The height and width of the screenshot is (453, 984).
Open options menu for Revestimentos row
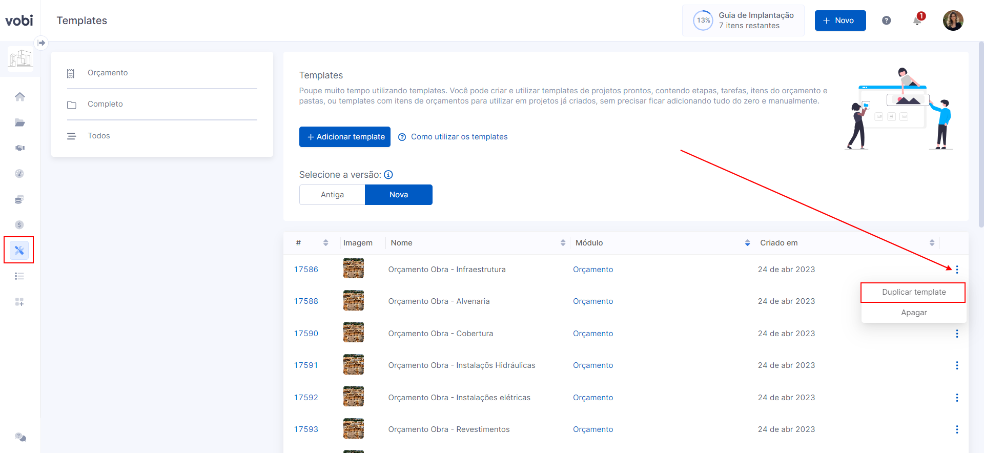pyautogui.click(x=957, y=429)
